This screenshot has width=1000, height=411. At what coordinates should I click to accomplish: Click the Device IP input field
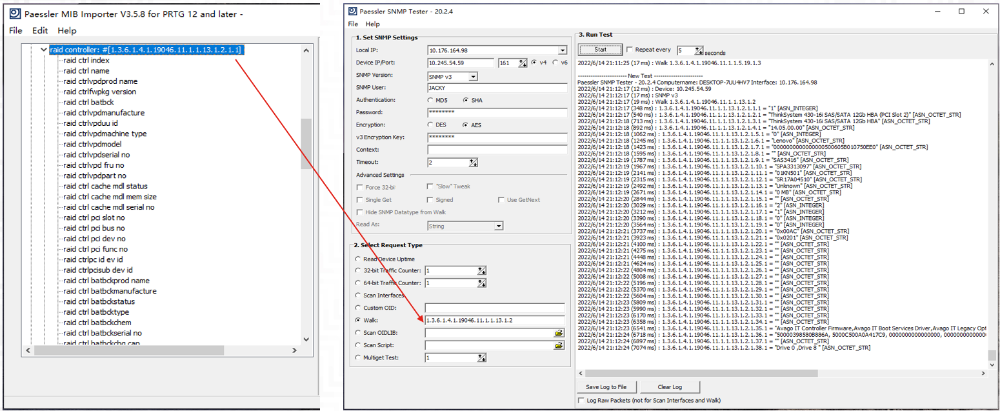tap(462, 63)
